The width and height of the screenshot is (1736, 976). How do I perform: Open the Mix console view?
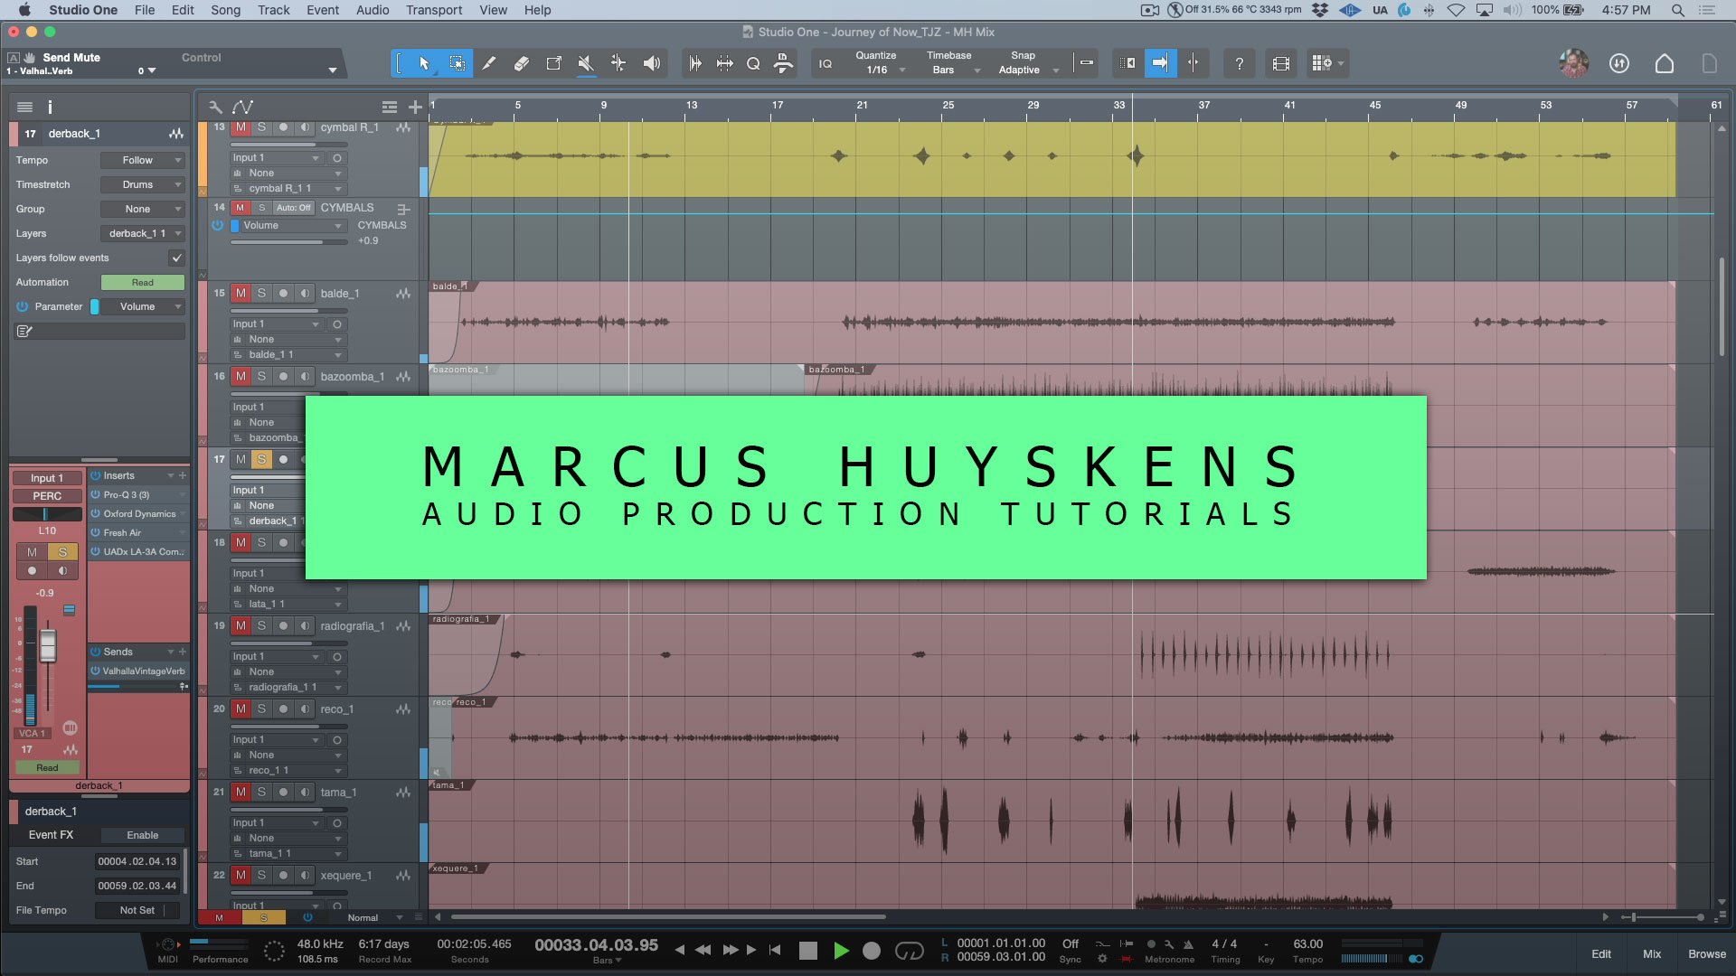click(1652, 953)
